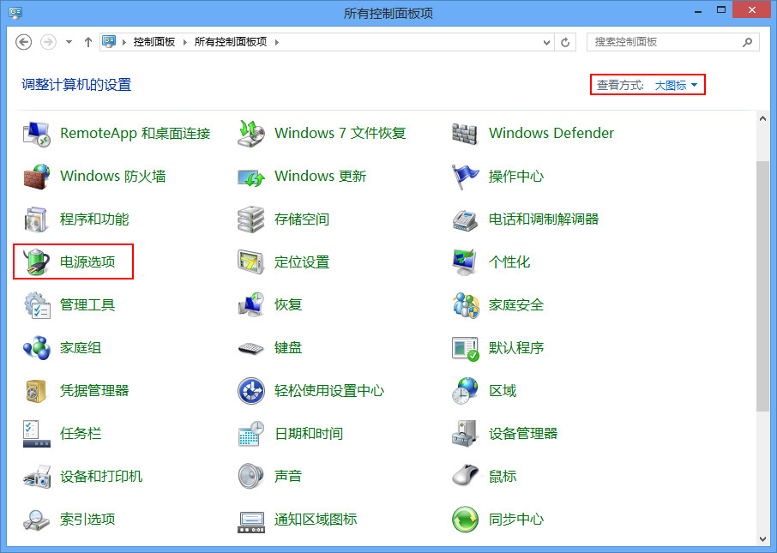
Task: Click the 同步中心 green sync icon
Action: (x=466, y=520)
